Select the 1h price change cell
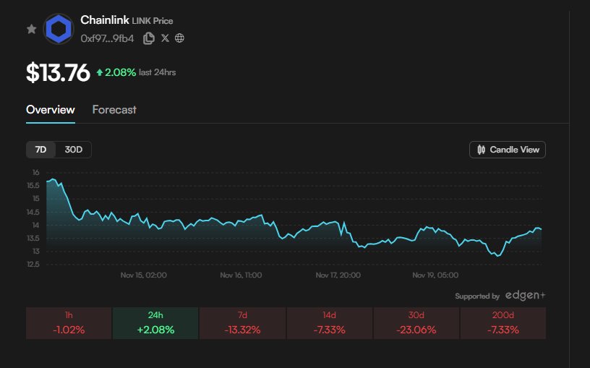The width and height of the screenshot is (590, 368). [69, 323]
